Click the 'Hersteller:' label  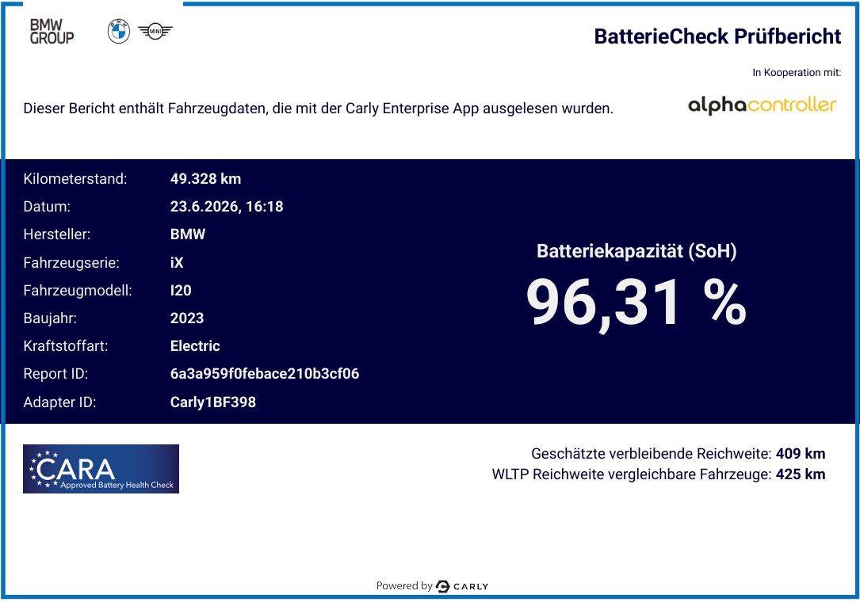(56, 234)
